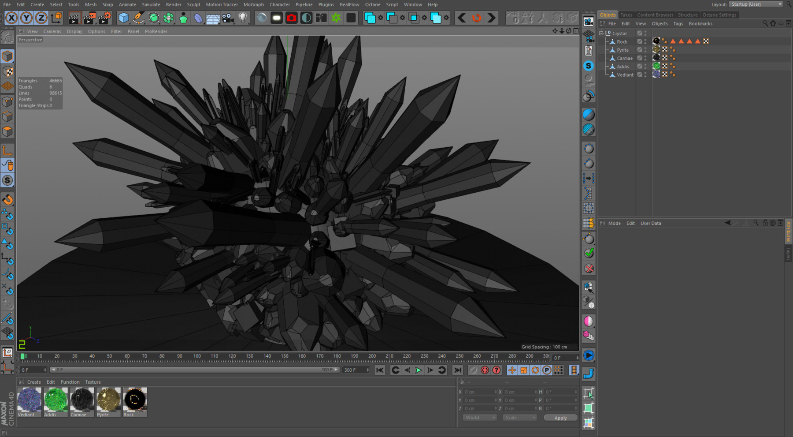Enable automatic keyframing in the timeline controls

coord(485,370)
